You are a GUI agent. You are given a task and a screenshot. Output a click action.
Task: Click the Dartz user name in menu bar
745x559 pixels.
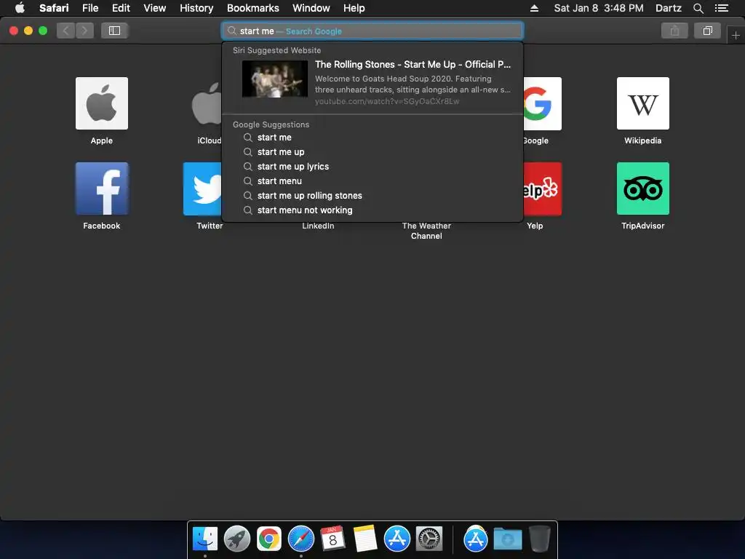click(x=669, y=8)
